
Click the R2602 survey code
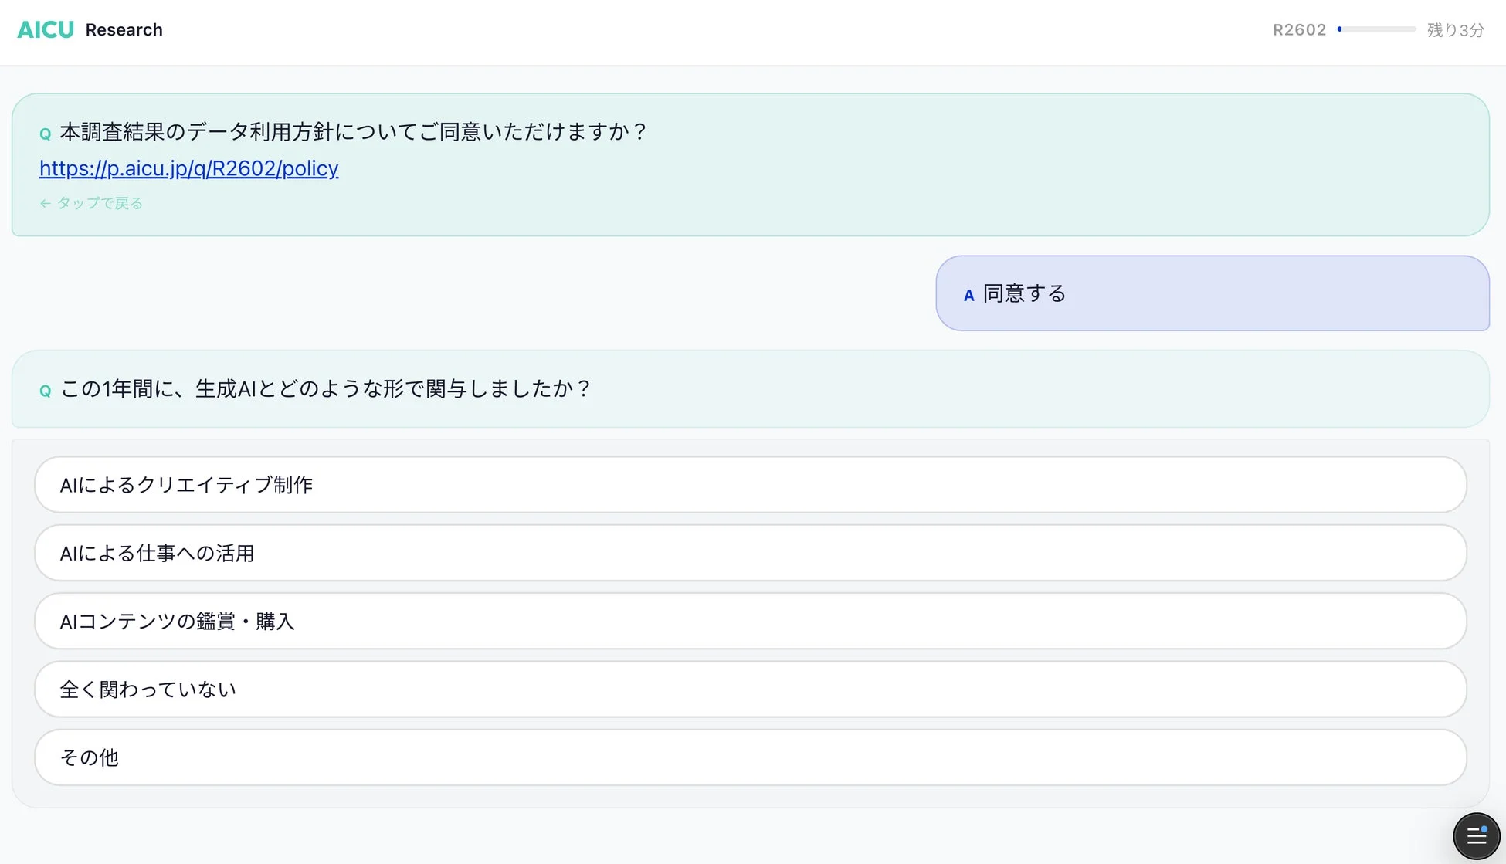tap(1299, 29)
